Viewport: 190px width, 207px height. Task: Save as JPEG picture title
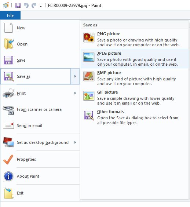[x=109, y=53]
